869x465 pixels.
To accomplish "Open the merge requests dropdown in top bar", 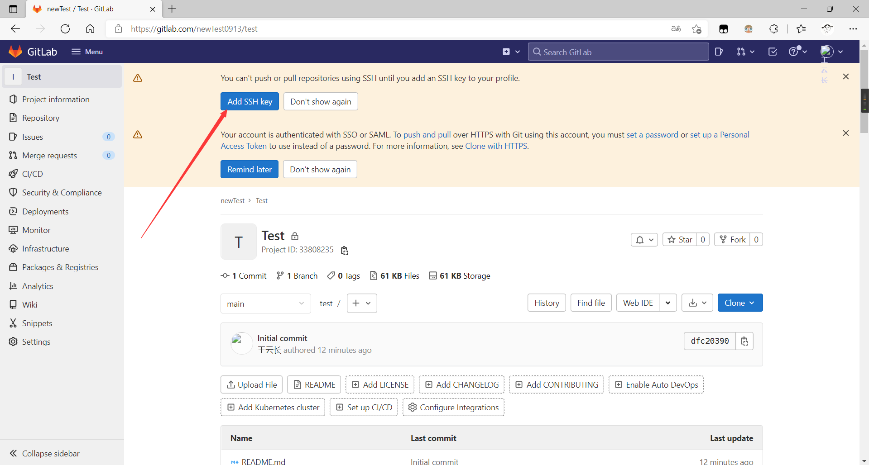I will point(745,52).
